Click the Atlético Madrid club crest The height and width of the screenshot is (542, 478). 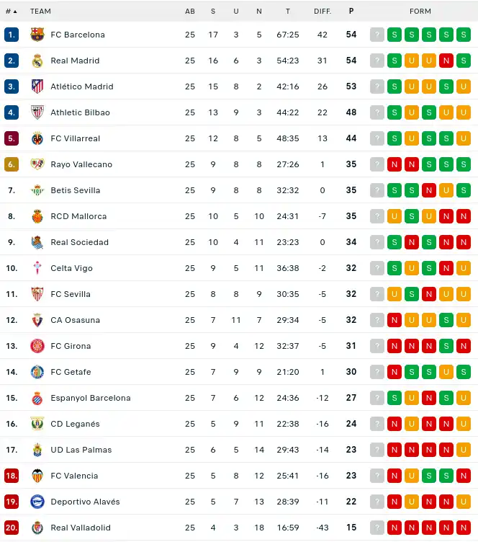37,86
